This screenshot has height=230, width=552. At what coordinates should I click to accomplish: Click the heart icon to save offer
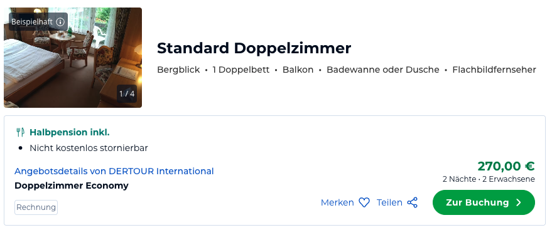(364, 202)
